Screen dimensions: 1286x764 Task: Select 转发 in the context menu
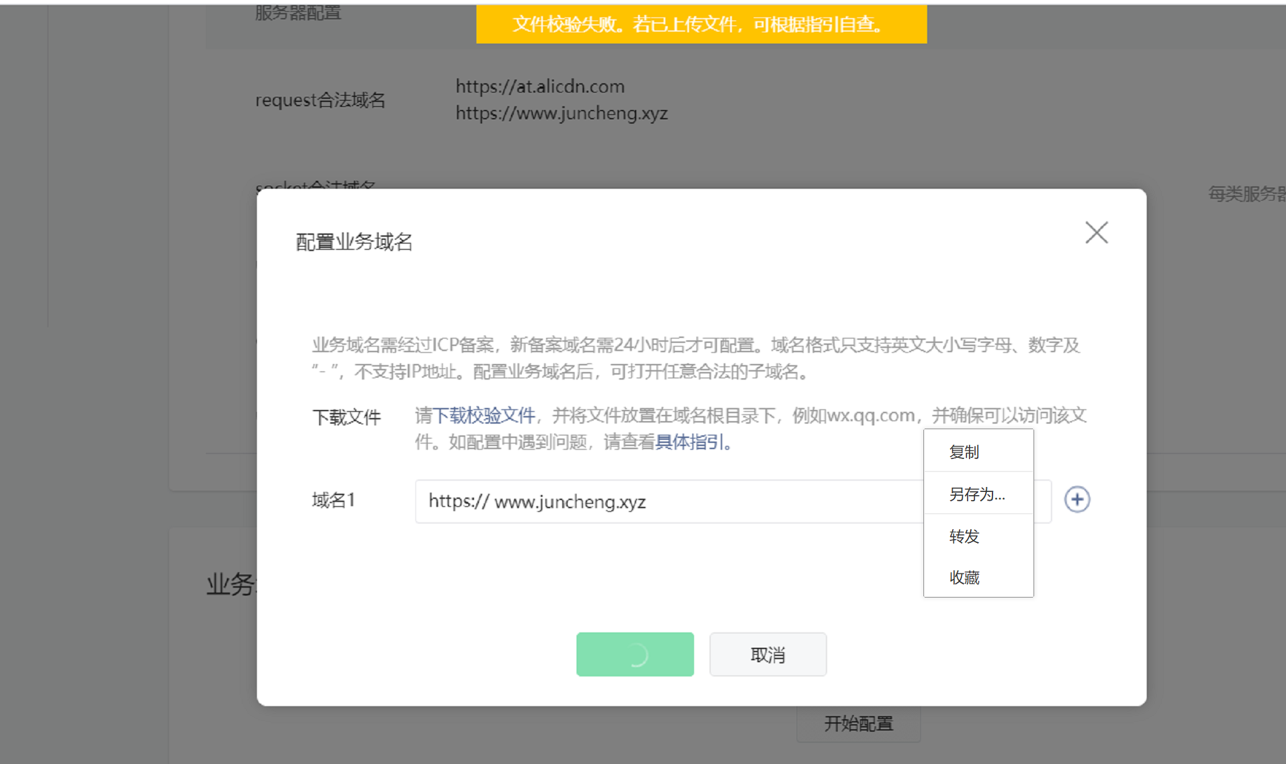click(965, 536)
